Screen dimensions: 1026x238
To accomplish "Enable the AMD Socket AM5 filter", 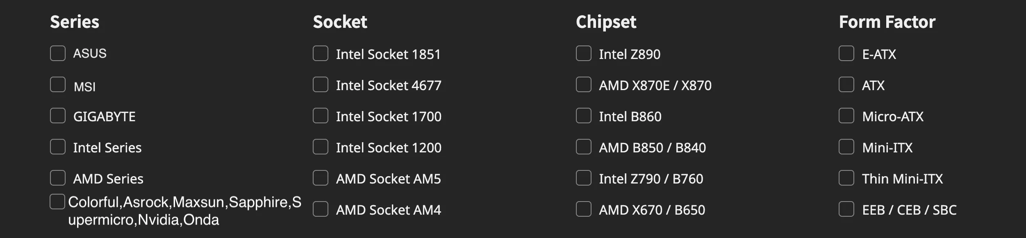I will (321, 178).
